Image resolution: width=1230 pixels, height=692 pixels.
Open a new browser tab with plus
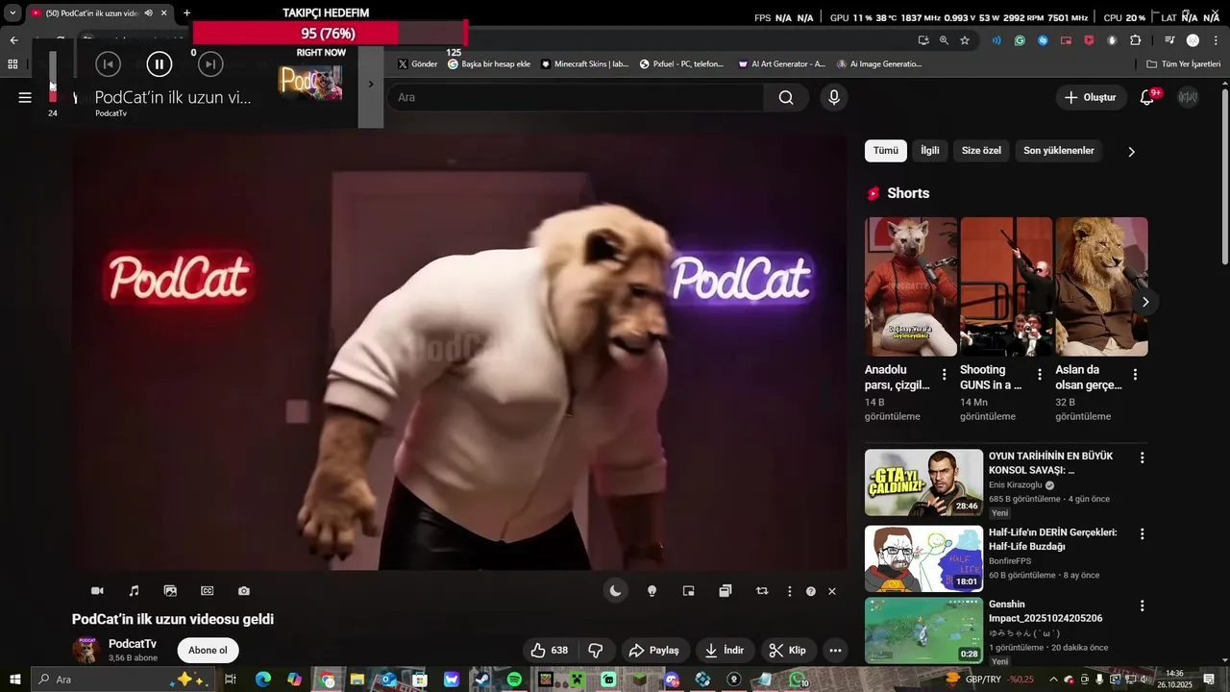point(186,13)
